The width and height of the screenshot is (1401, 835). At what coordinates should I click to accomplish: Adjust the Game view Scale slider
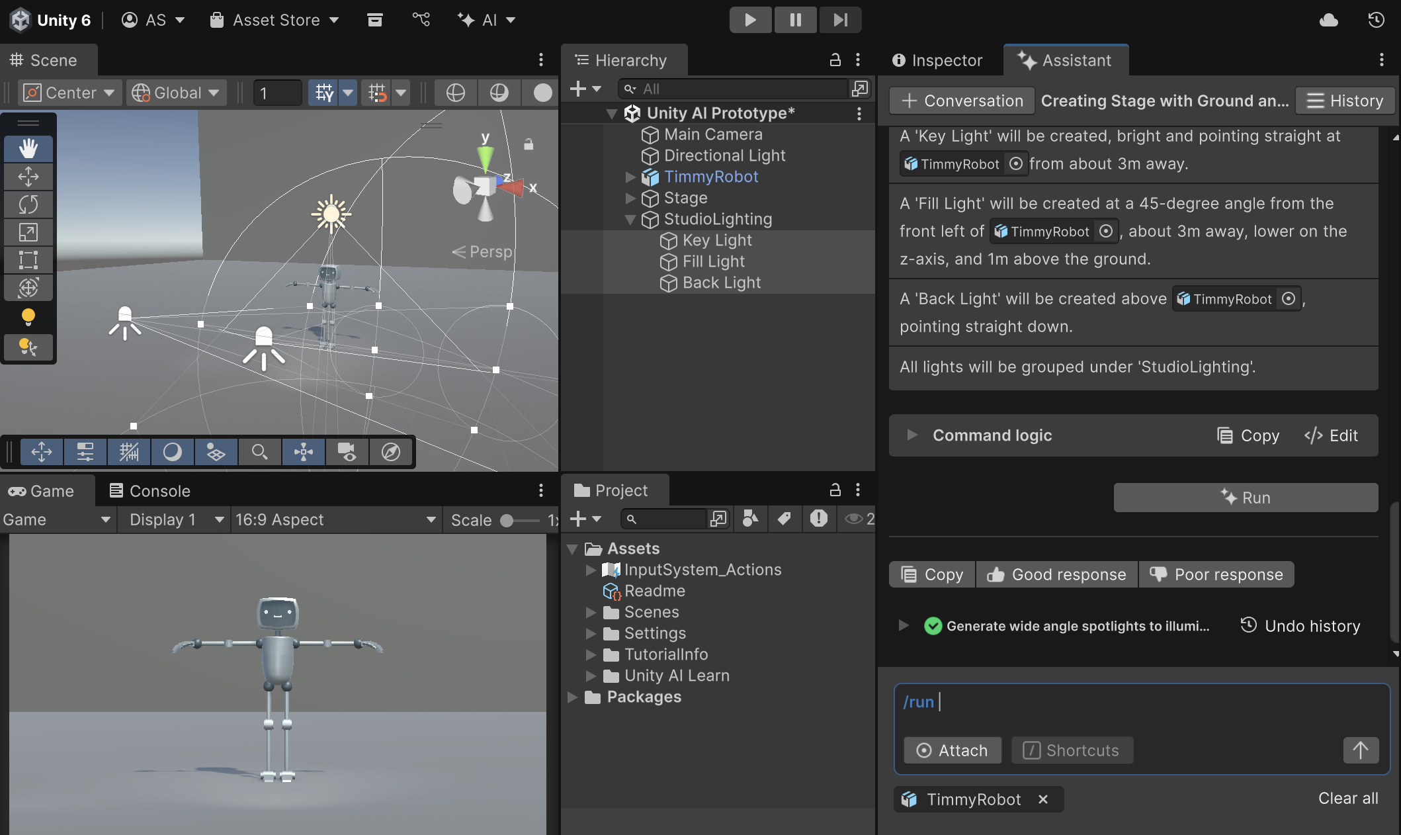point(507,521)
